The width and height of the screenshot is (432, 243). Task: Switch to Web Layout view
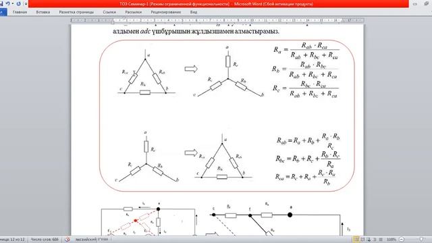[x=369, y=240]
